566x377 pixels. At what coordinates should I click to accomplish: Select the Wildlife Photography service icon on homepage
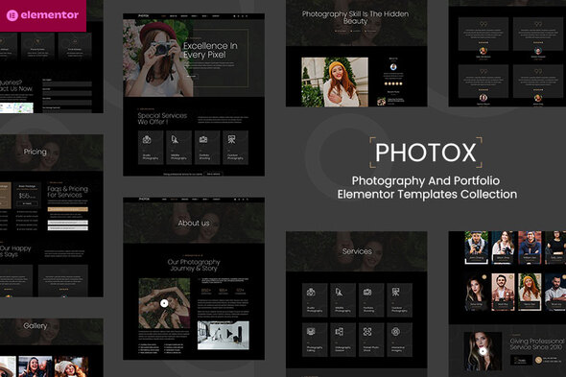pos(175,139)
